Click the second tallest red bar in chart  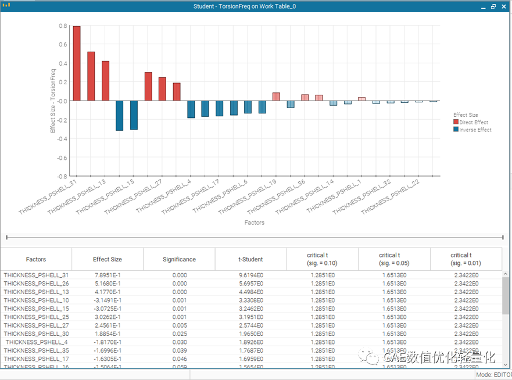[91, 76]
